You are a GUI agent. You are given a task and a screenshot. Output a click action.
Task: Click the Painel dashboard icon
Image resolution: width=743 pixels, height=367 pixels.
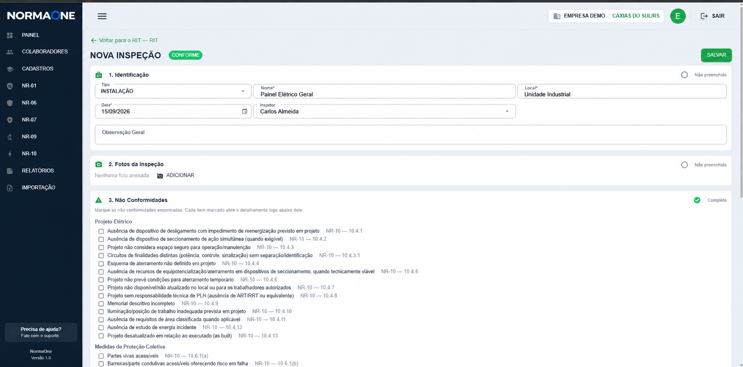(10, 35)
